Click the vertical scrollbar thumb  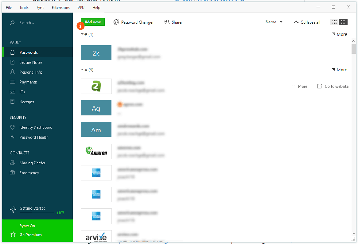[353, 49]
